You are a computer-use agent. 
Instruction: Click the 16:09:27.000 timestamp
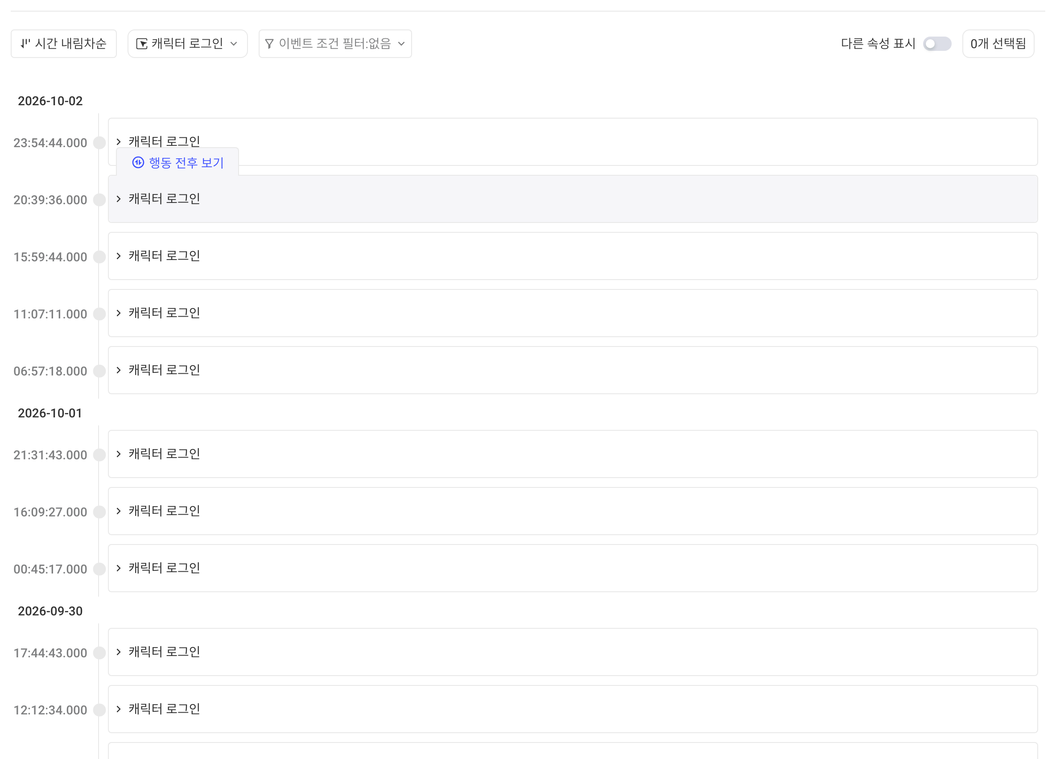pos(50,512)
